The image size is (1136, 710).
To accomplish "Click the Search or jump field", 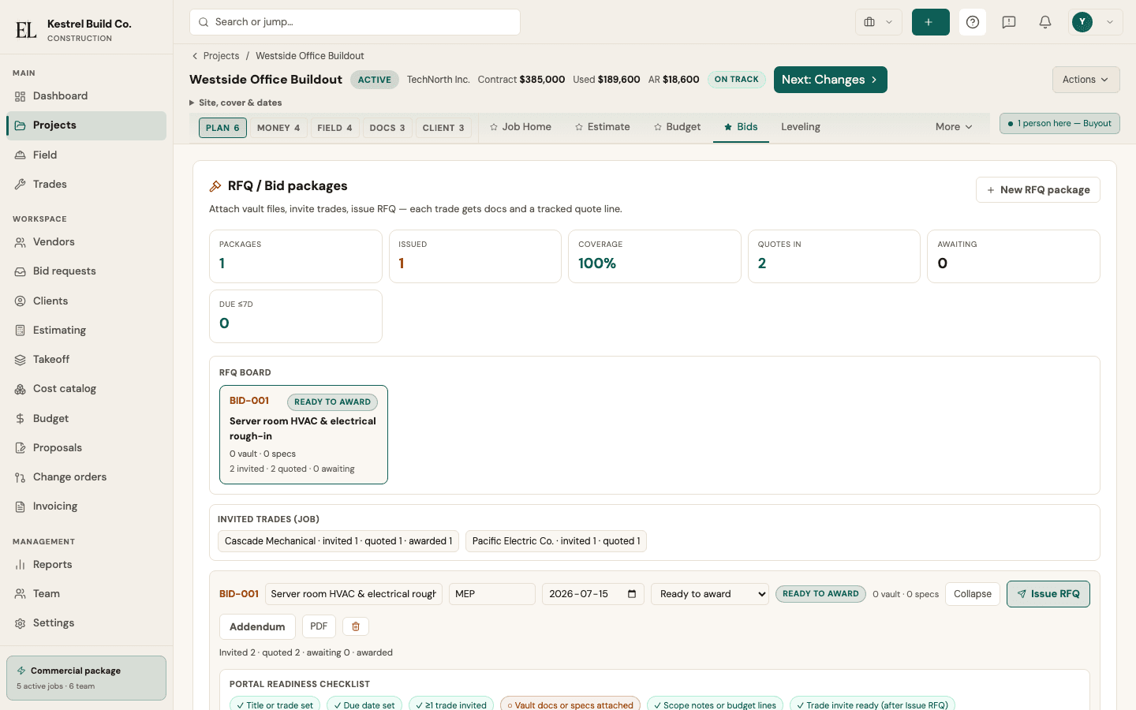I will pyautogui.click(x=355, y=22).
